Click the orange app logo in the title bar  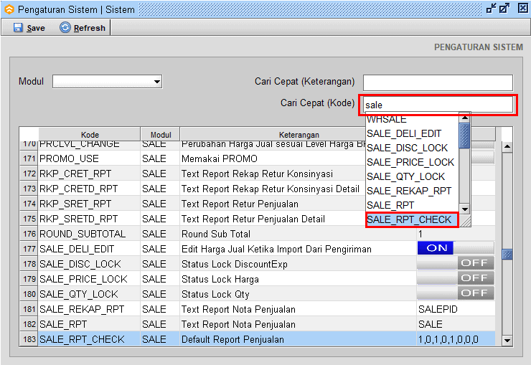click(9, 9)
